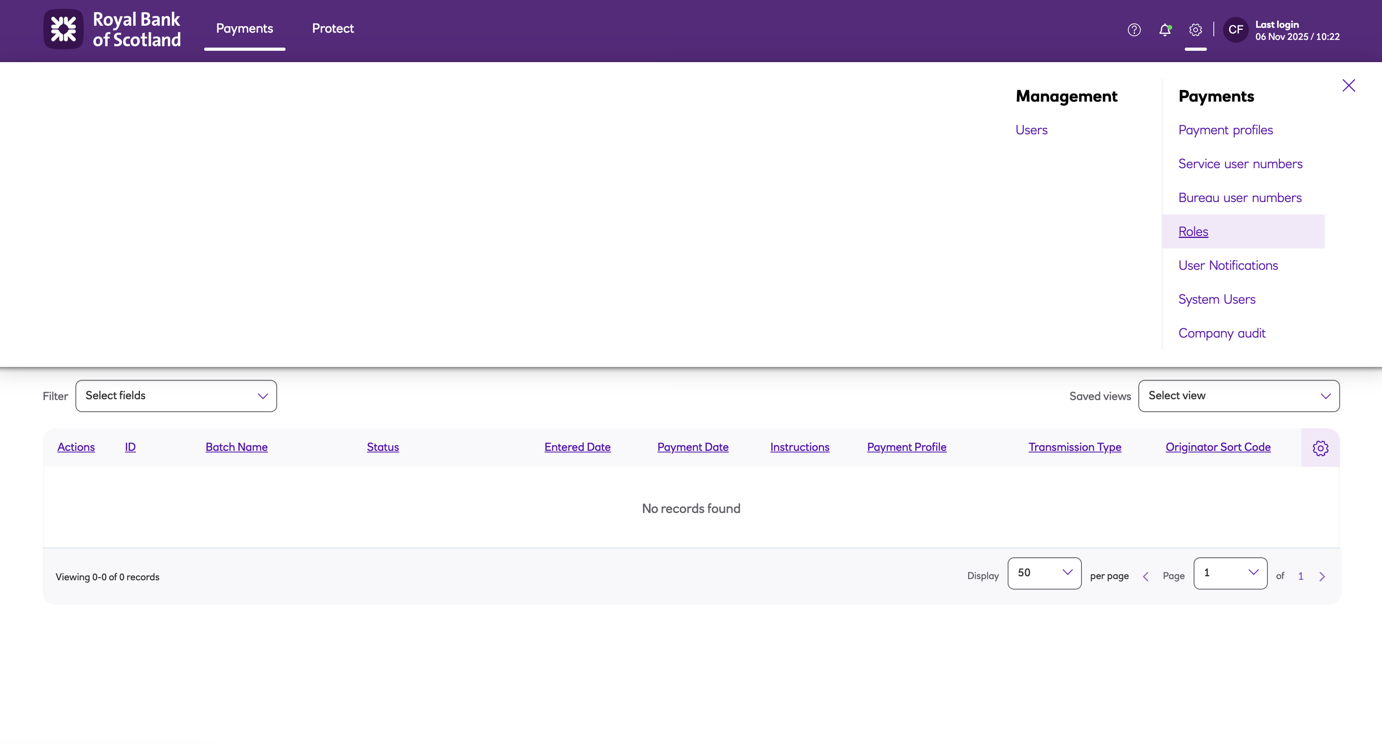The image size is (1382, 744).
Task: Click the Royal Bank of Scotland logo
Action: [112, 29]
